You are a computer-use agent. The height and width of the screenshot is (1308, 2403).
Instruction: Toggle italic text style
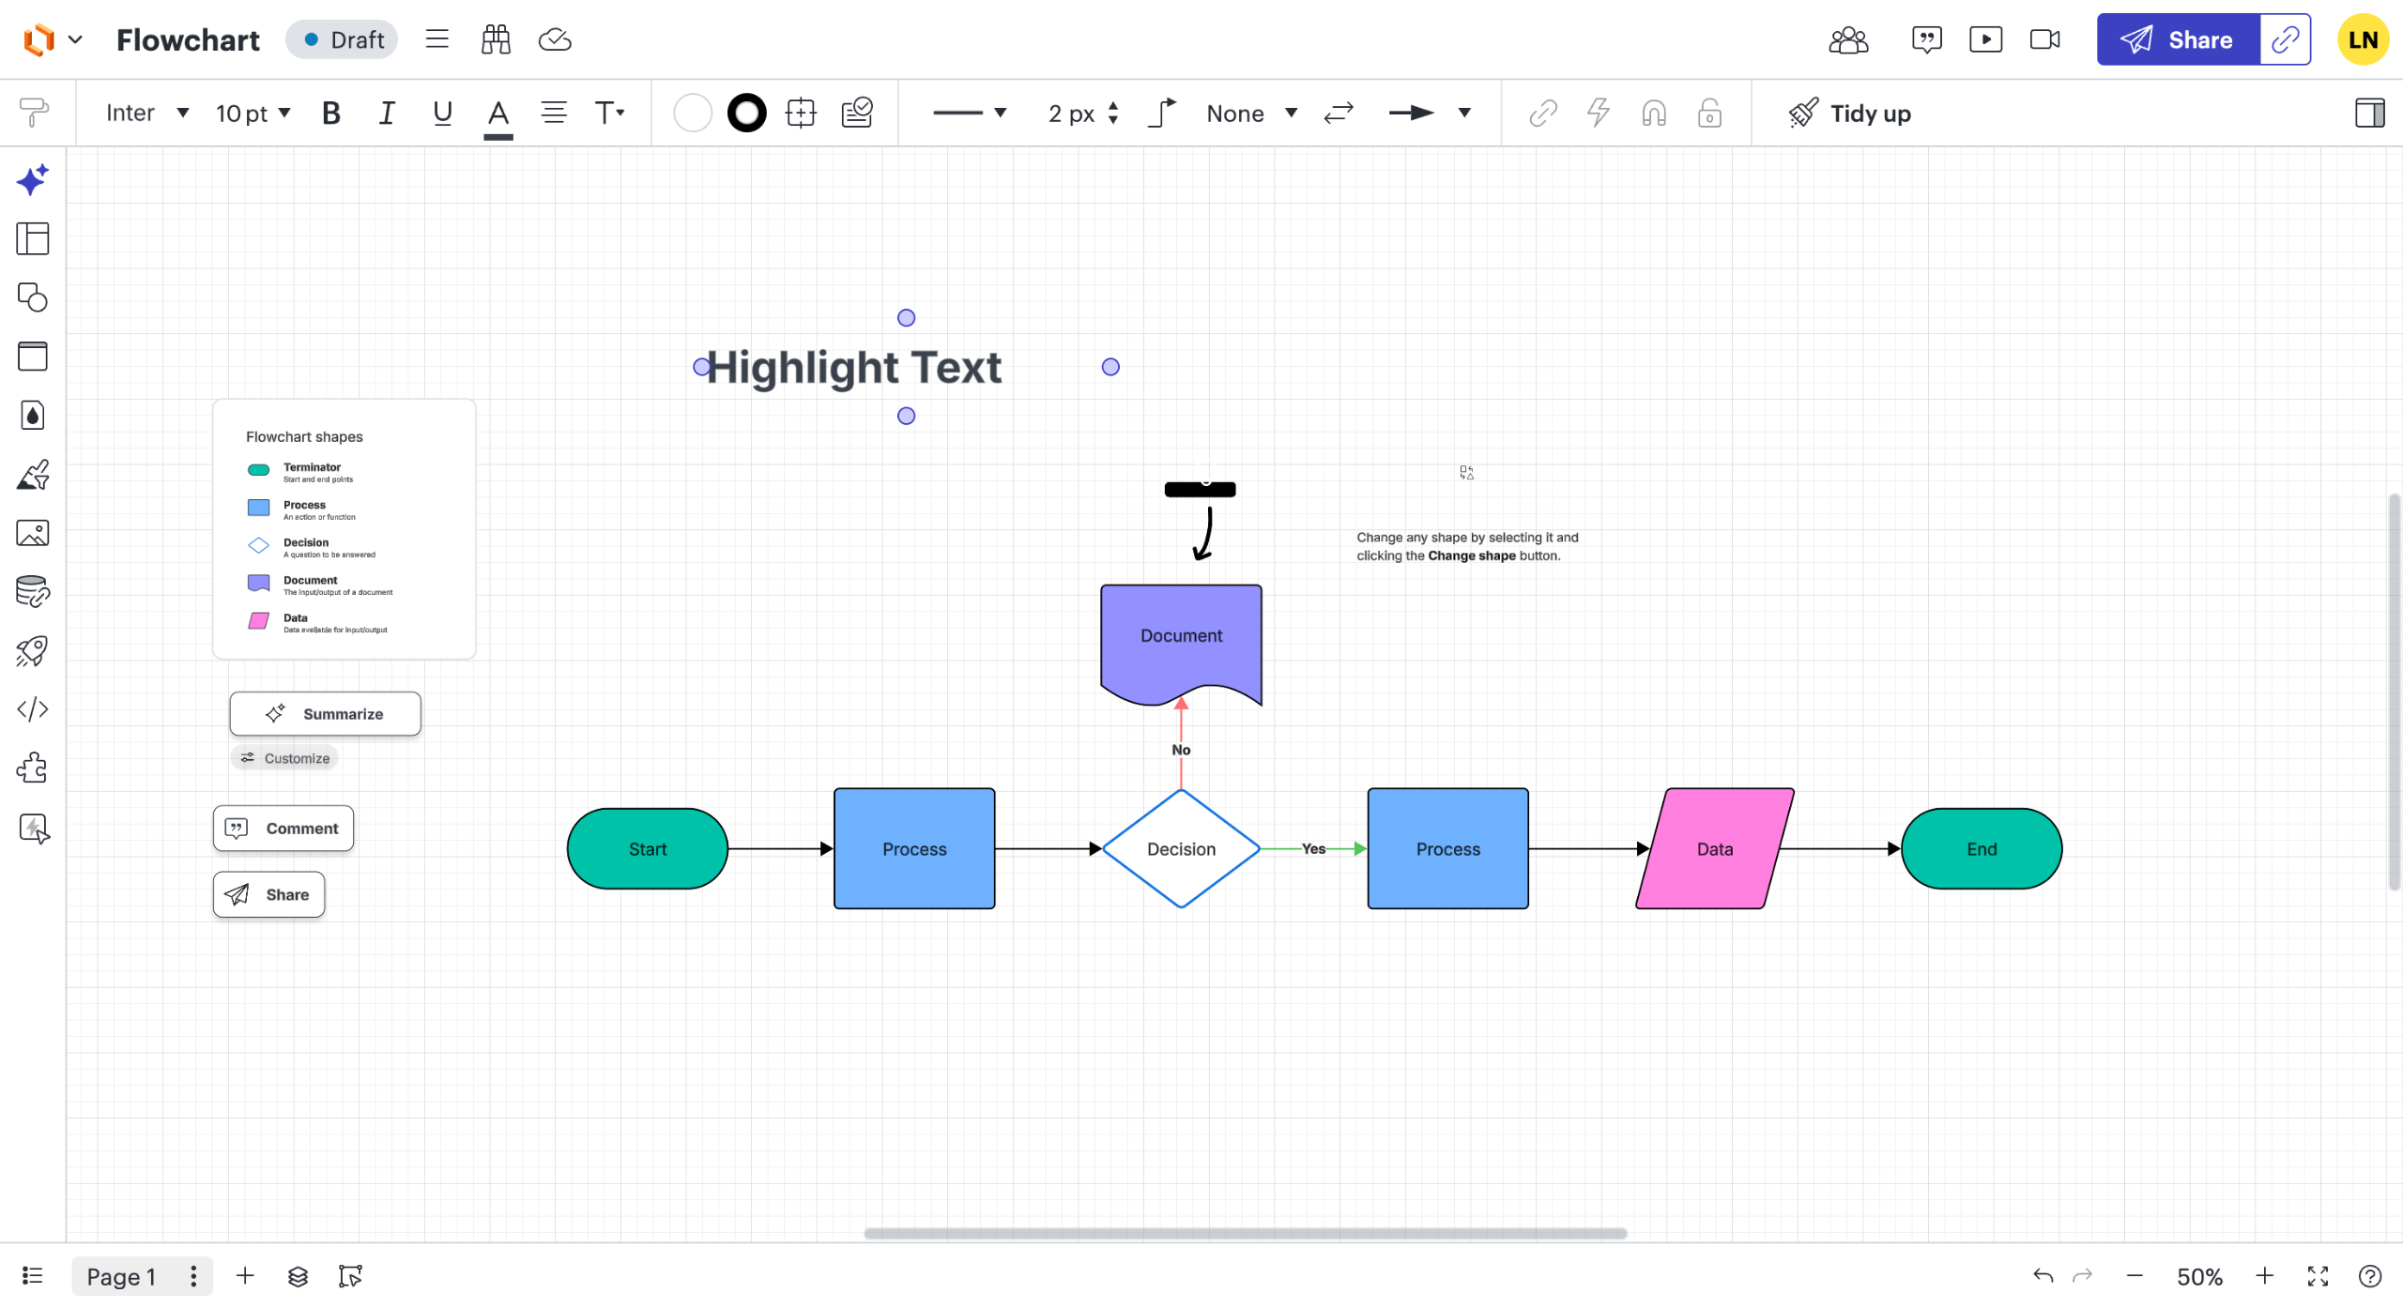386,114
